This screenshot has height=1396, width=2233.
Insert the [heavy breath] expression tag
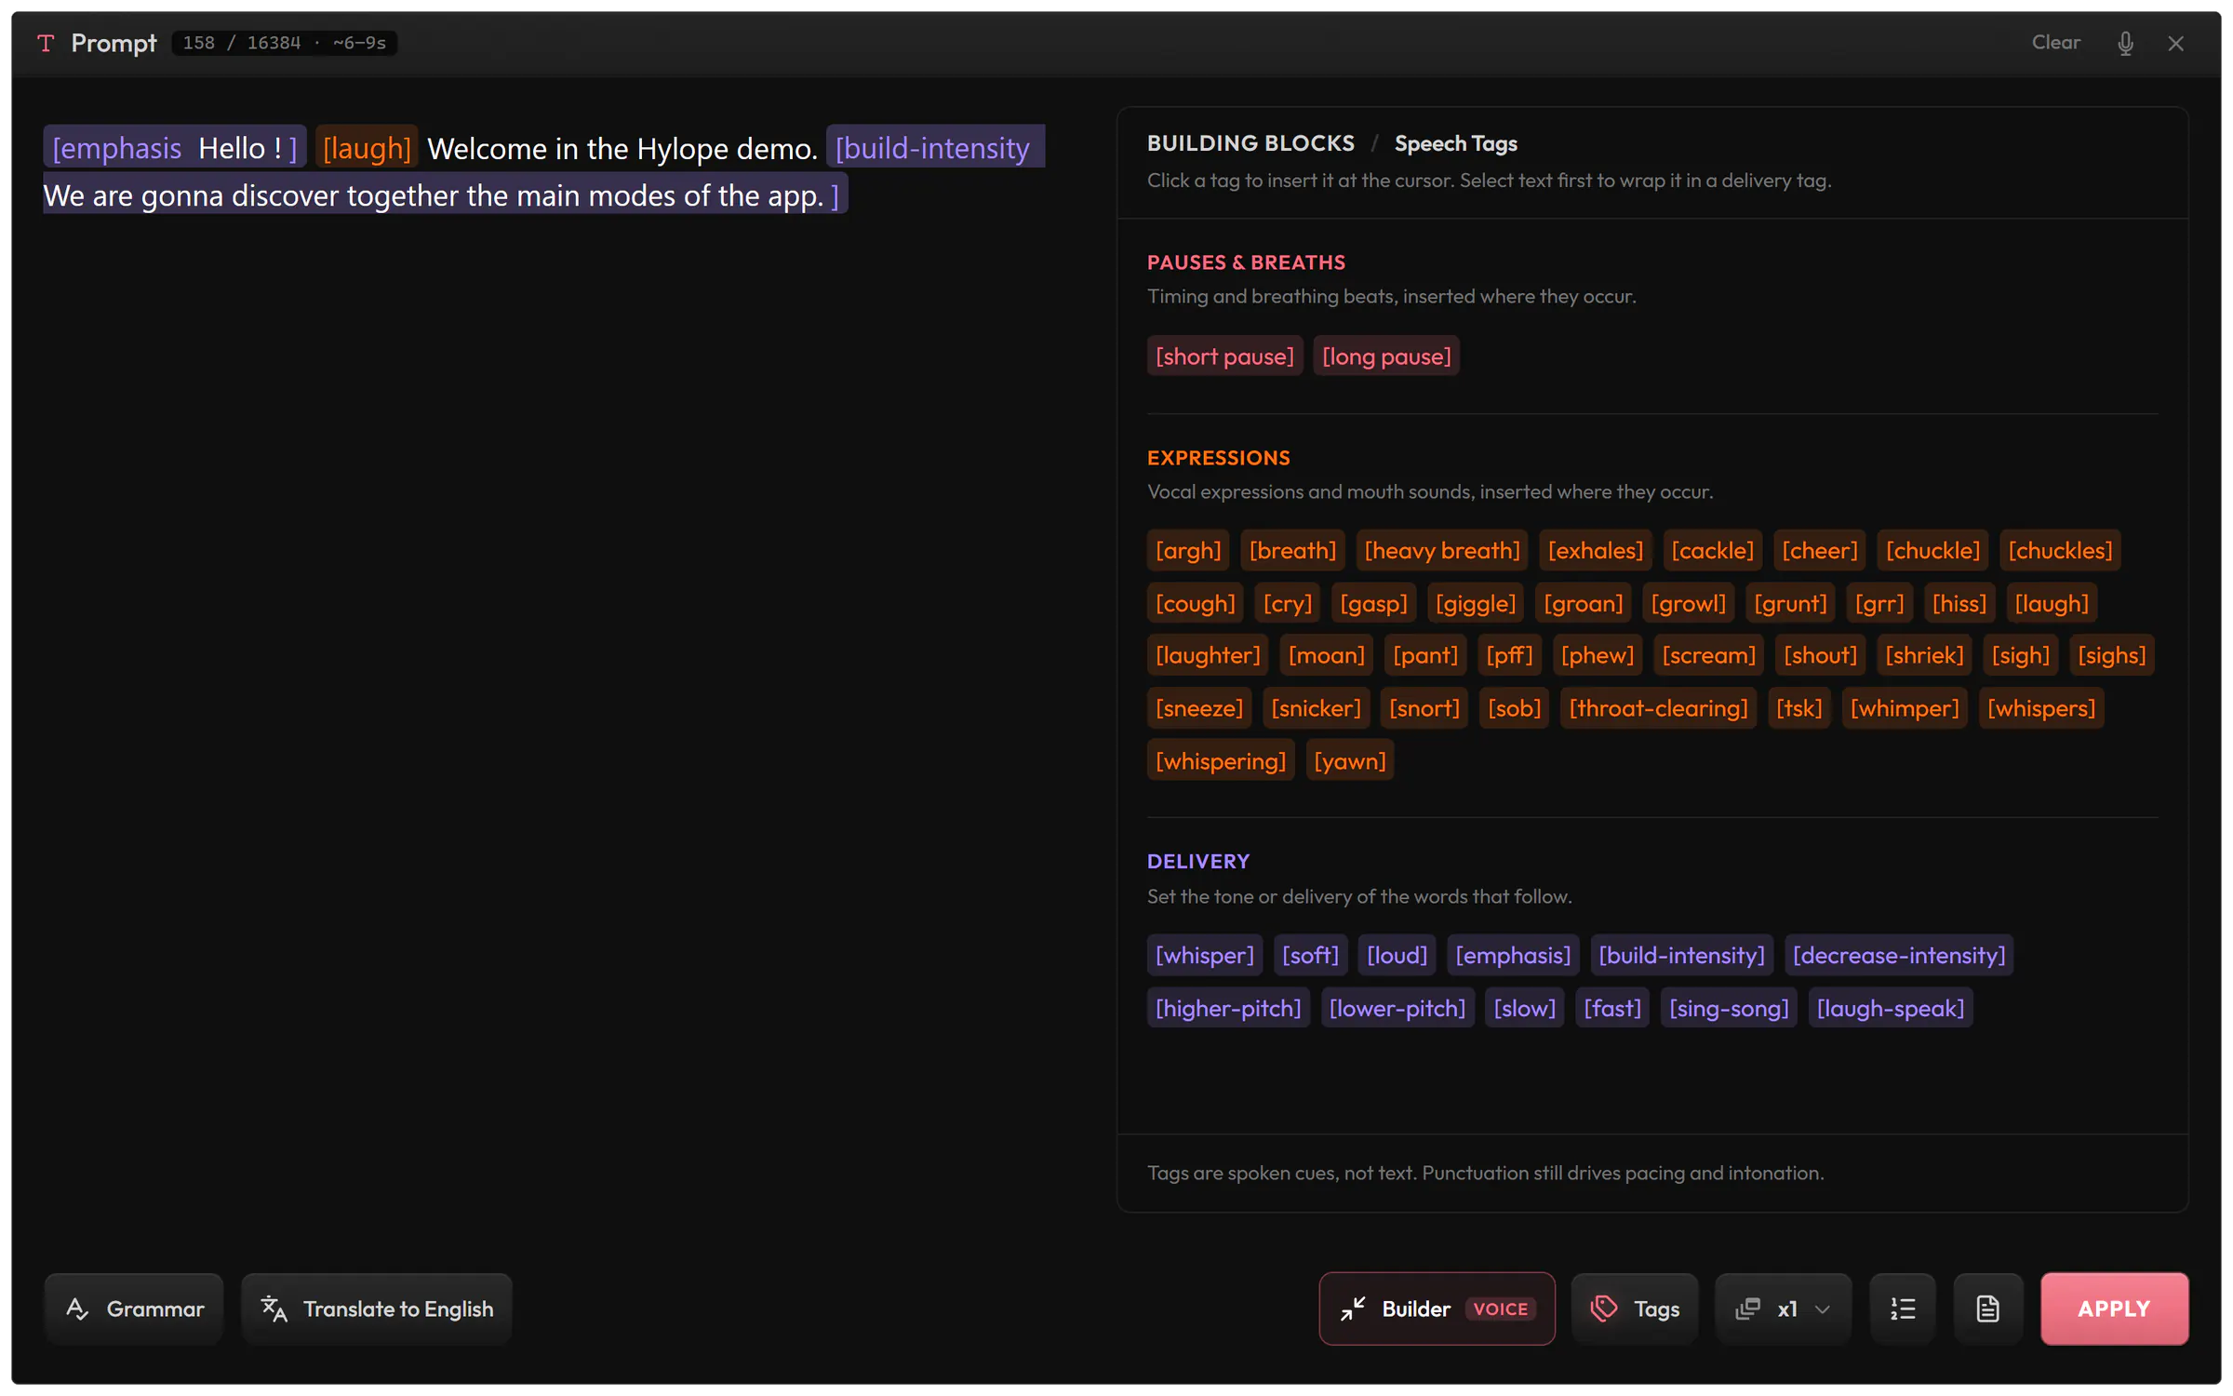point(1441,550)
